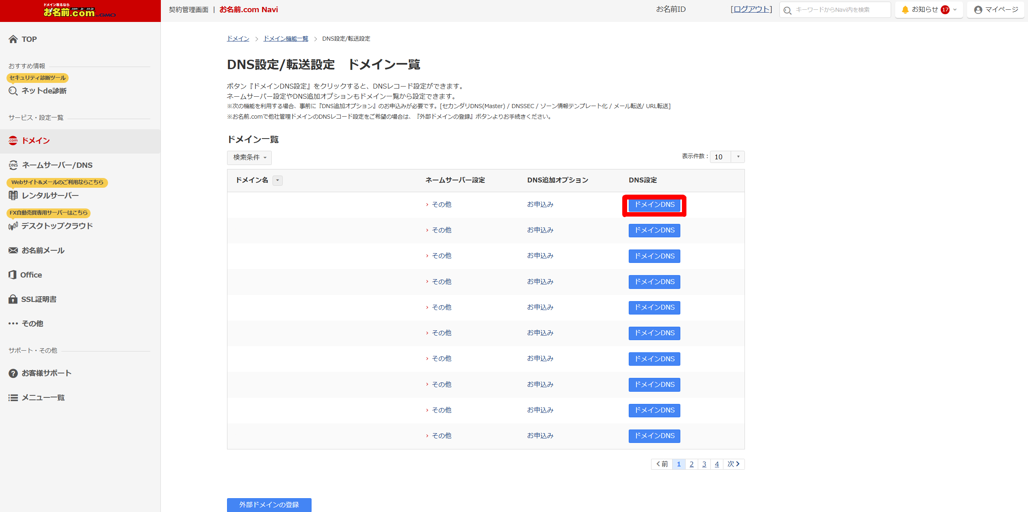Click the 外部ドメインの登録 button
This screenshot has height=512, width=1028.
[269, 504]
